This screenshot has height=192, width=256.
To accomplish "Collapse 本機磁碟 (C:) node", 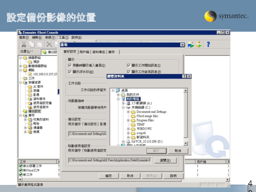I will coord(123,108).
